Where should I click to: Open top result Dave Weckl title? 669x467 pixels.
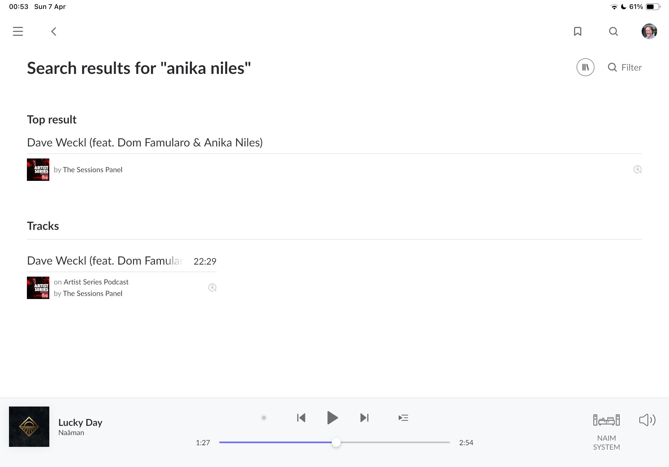tap(145, 143)
